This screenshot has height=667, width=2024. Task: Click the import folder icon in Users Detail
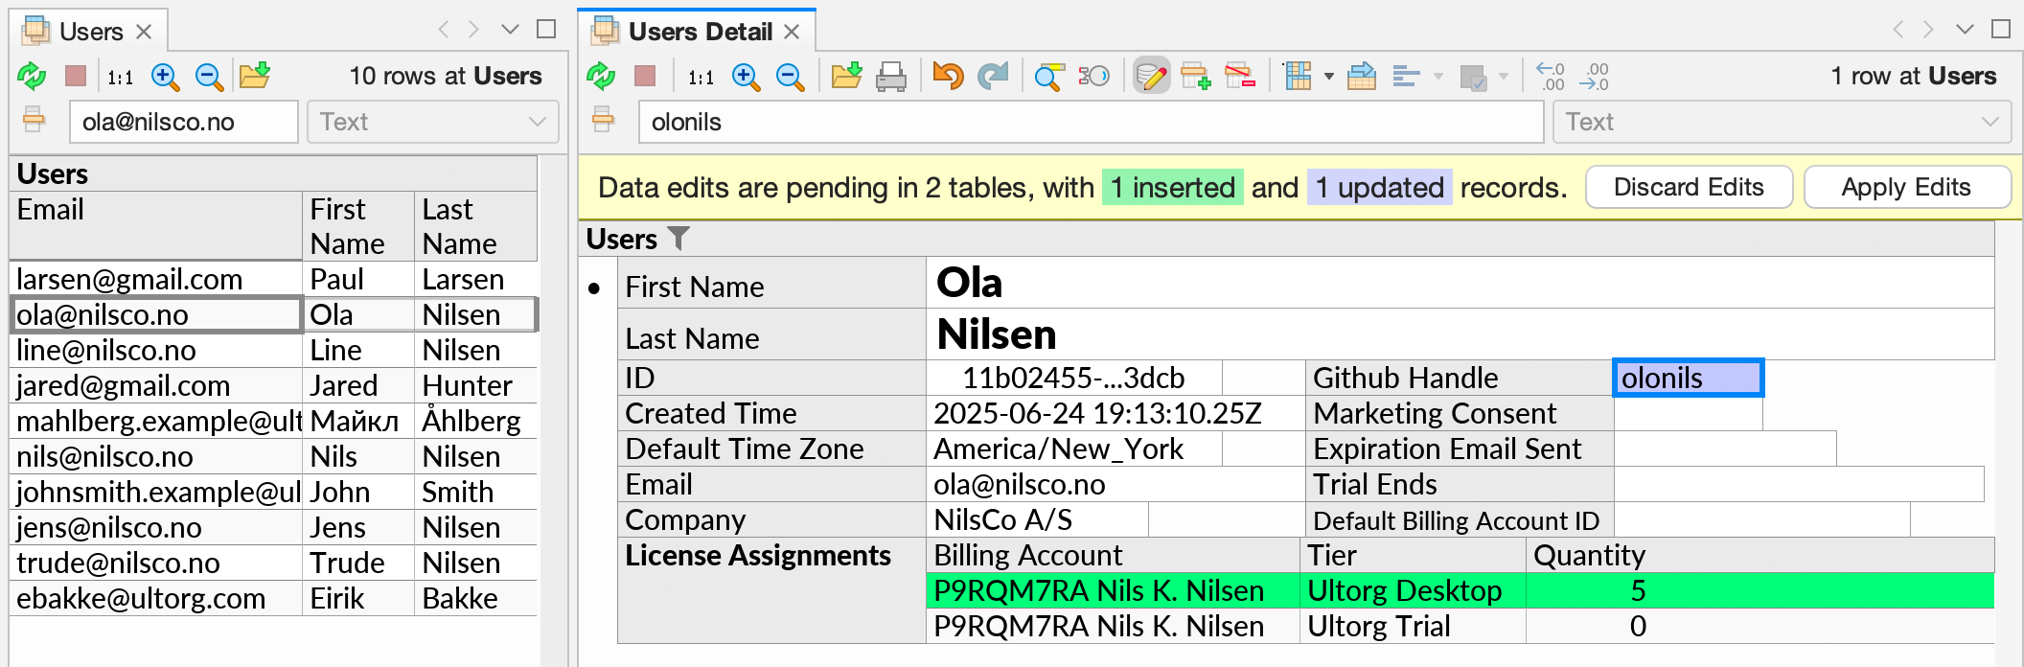pyautogui.click(x=846, y=76)
